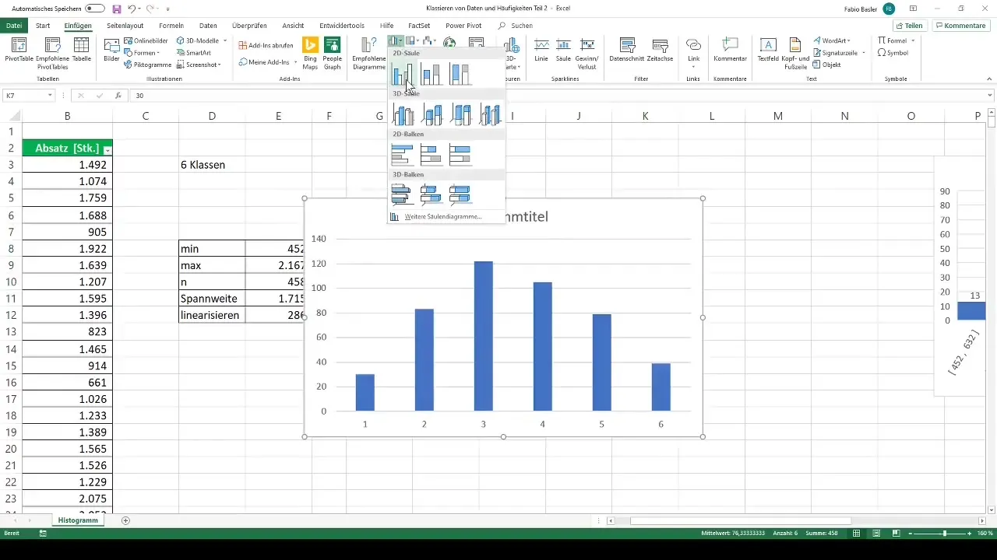
Task: Pick the 2D stacked bar chart
Action: 432,155
